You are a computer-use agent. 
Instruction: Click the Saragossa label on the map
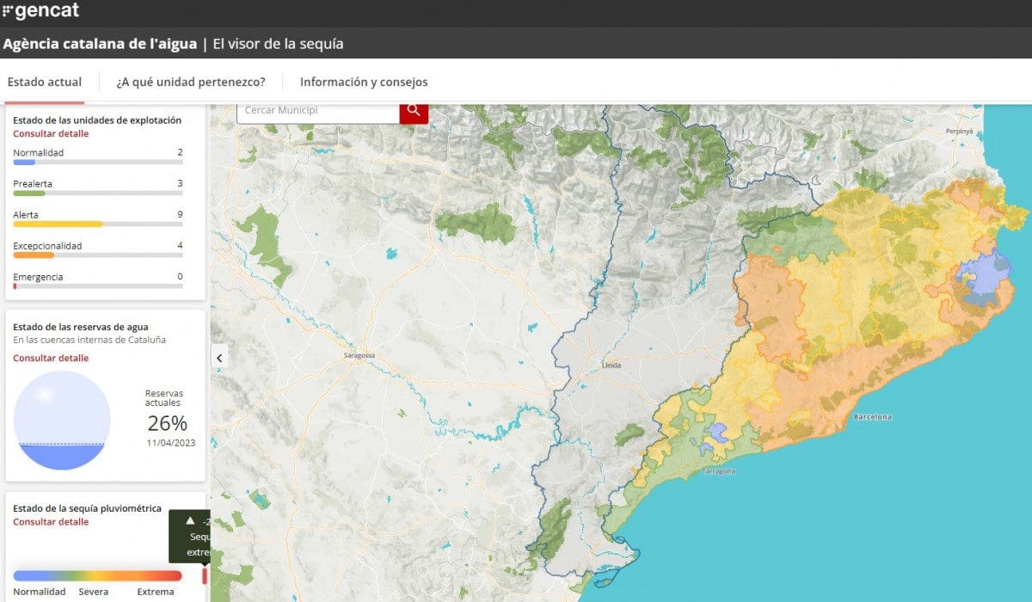359,355
